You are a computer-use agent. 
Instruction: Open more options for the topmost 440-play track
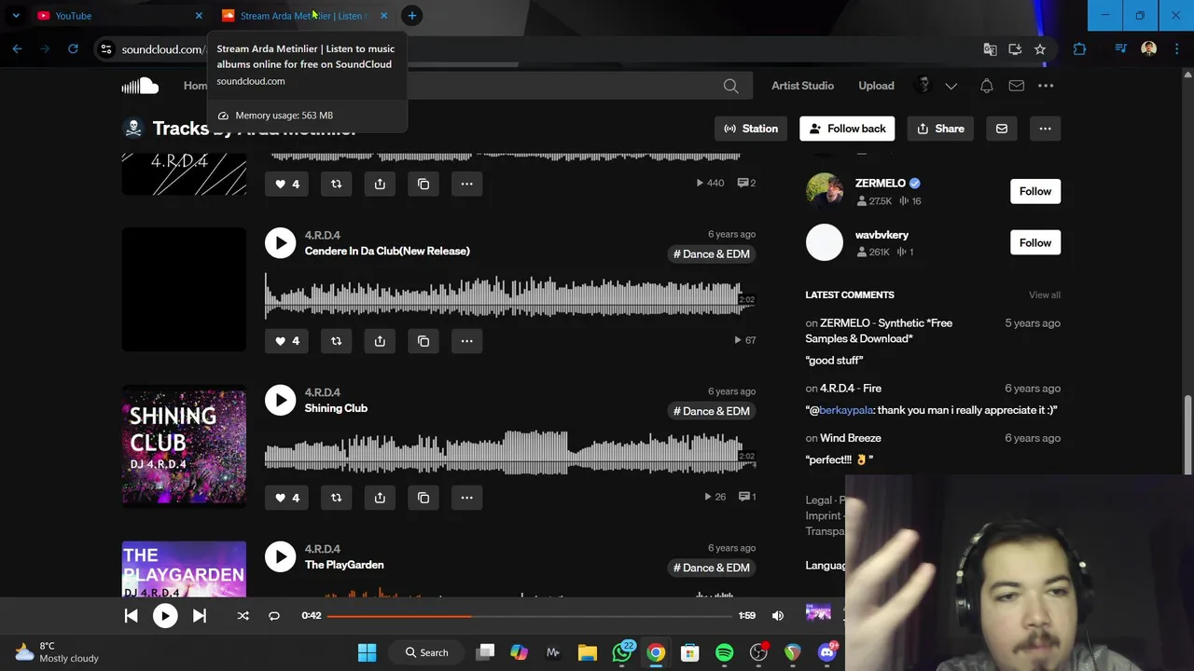466,184
